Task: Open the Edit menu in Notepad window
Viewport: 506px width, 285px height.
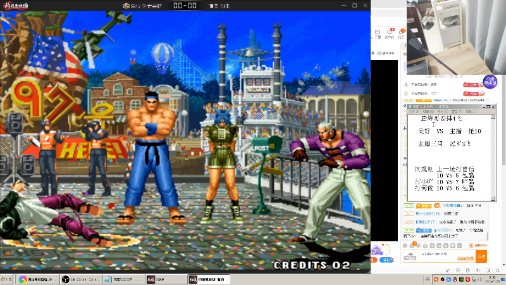Action: click(429, 111)
